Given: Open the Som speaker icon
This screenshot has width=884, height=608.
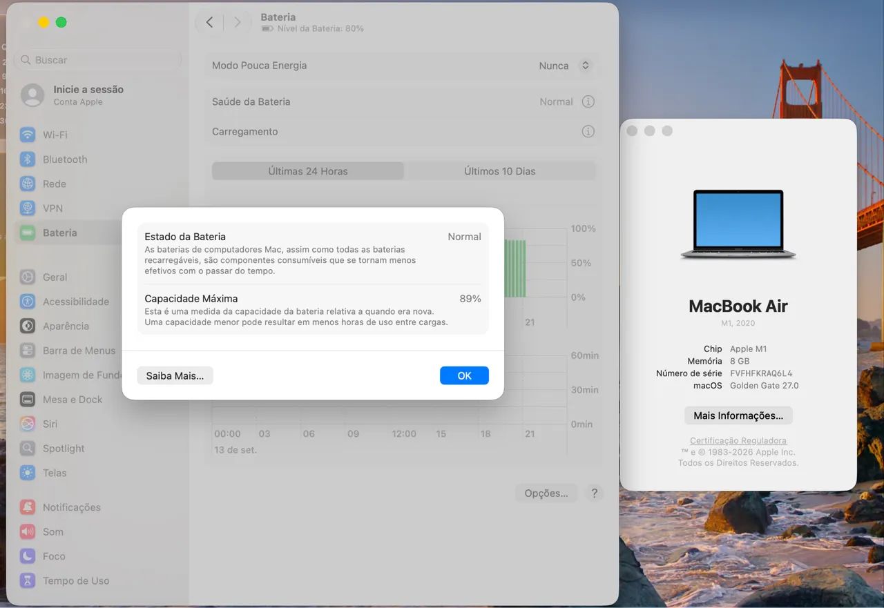Looking at the screenshot, I should (28, 532).
